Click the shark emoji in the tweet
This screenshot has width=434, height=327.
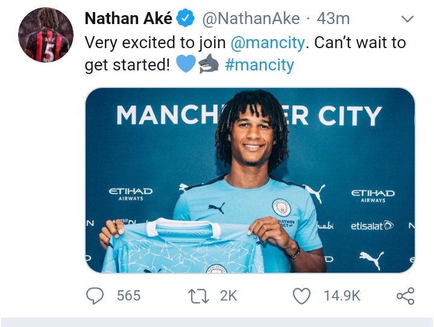[x=209, y=64]
